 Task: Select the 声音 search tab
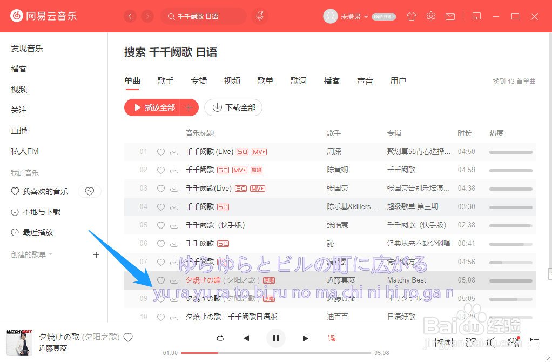[x=365, y=81]
